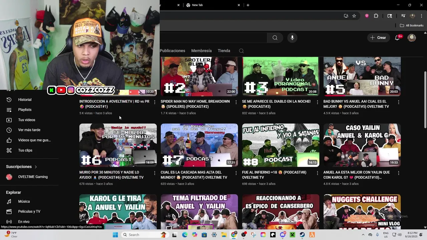
Task: Play the BAD BUNNY vs ANUEL #5 thumbnail
Action: point(362,77)
